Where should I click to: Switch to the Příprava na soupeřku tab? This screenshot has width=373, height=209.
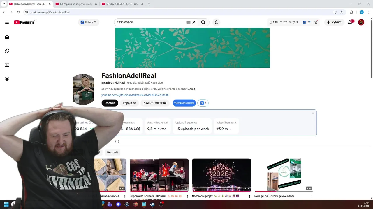pyautogui.click(x=75, y=4)
